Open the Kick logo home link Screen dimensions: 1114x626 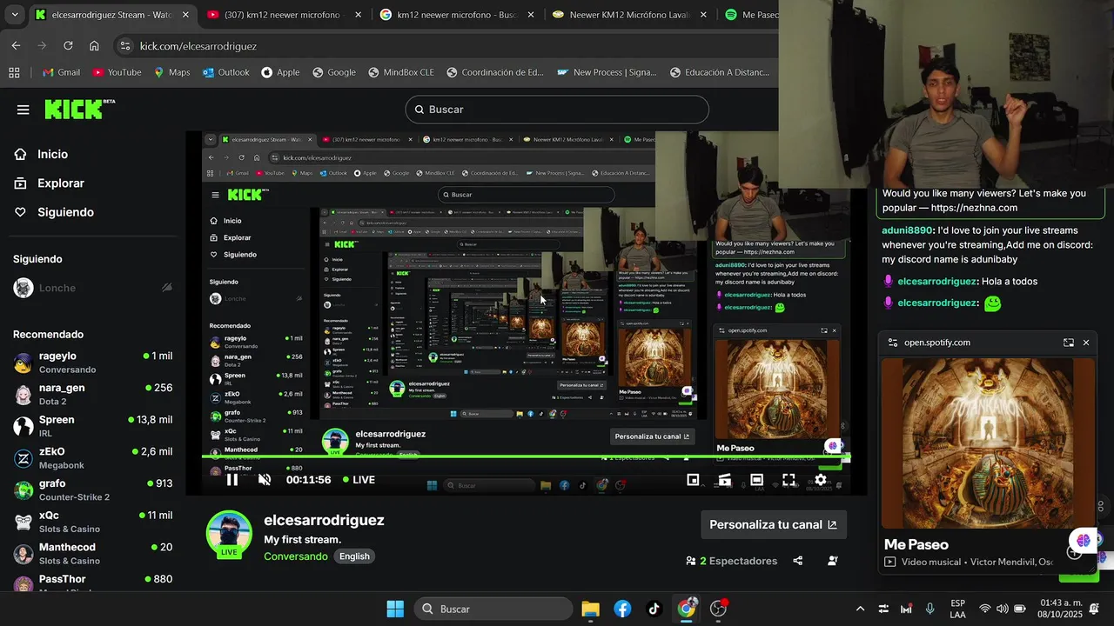click(79, 109)
